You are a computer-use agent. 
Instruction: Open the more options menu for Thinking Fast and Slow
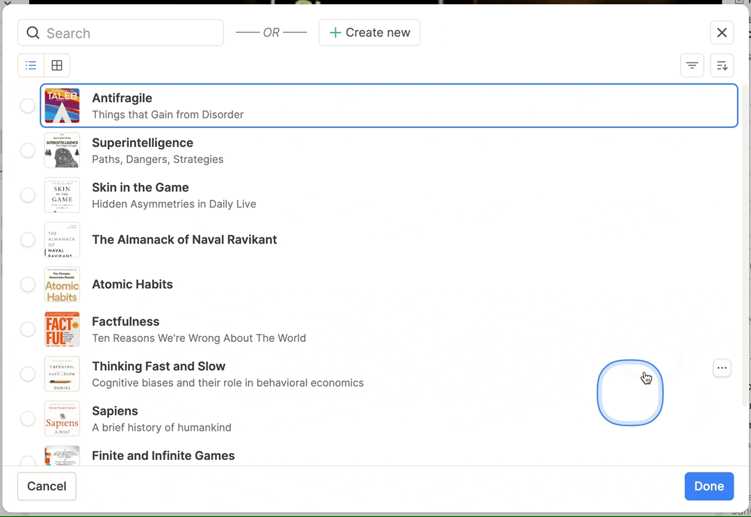(722, 368)
